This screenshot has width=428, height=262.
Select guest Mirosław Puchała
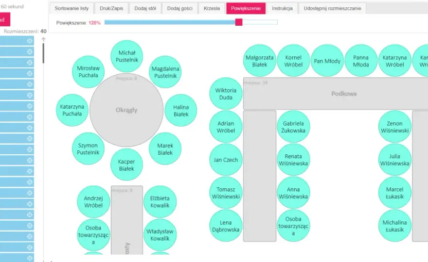pos(88,72)
